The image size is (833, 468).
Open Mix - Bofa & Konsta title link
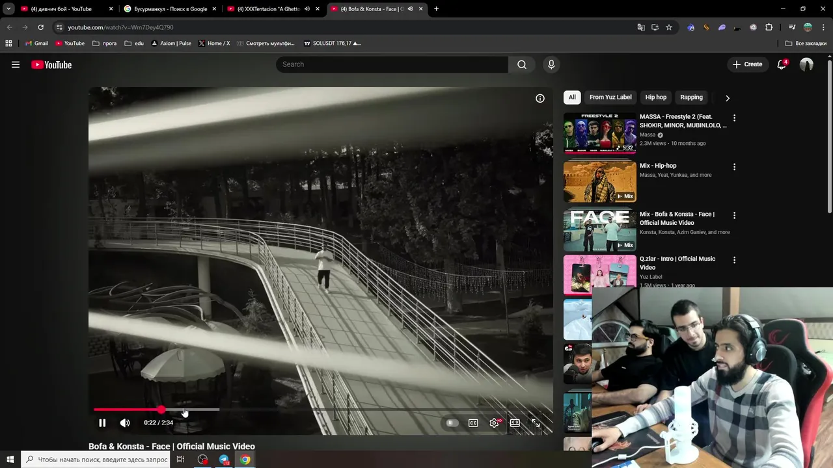click(677, 218)
